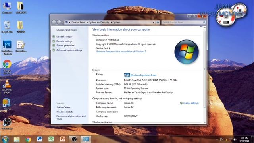Select Google Chrome desktop icon

[7, 67]
